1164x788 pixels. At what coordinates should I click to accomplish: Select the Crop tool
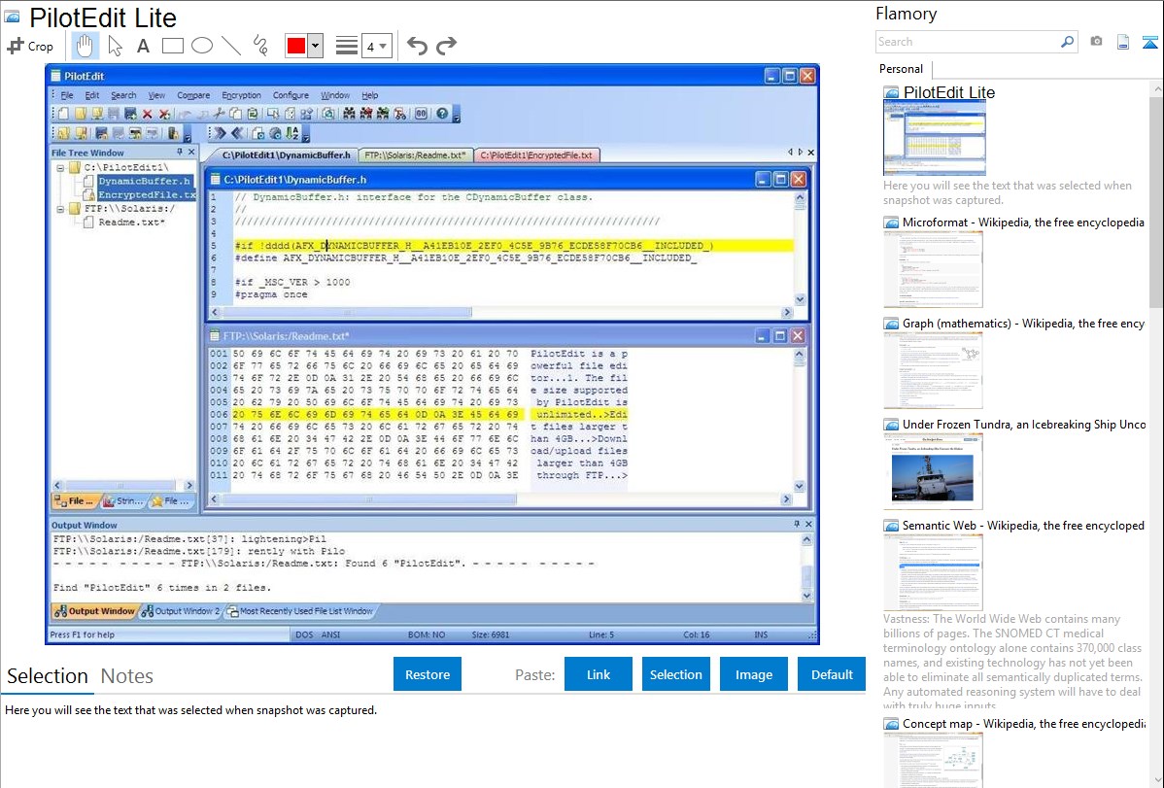pos(30,46)
